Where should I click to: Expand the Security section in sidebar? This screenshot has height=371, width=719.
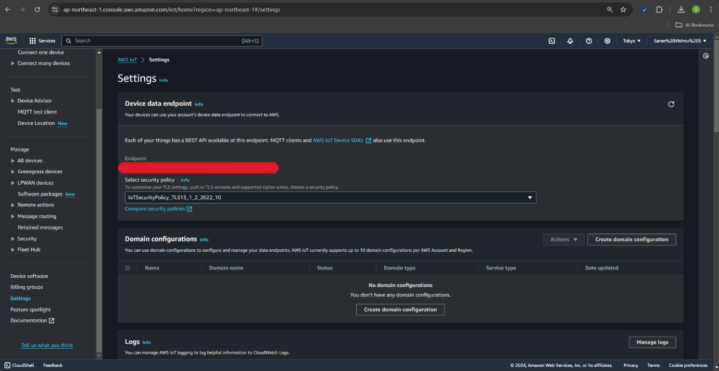click(13, 239)
